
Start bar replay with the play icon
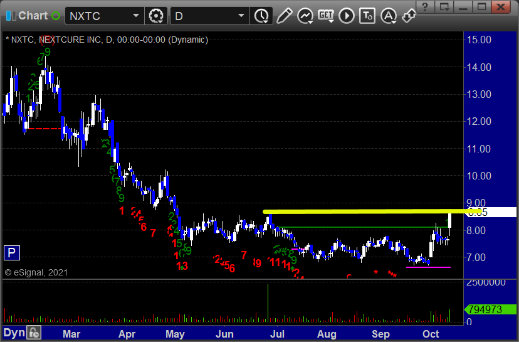pyautogui.click(x=347, y=16)
